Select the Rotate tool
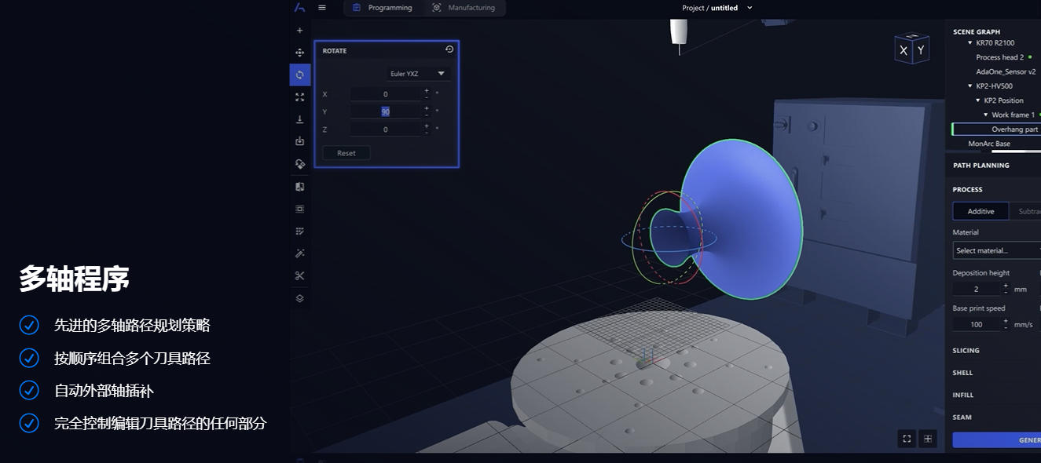 tap(299, 75)
